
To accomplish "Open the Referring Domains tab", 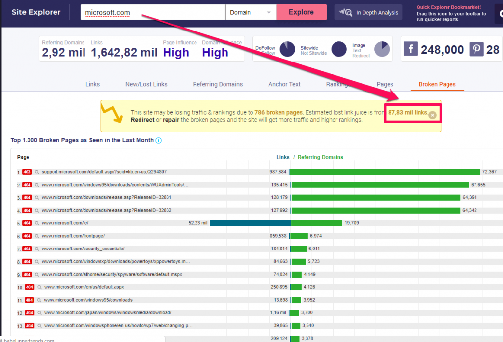I will (218, 84).
